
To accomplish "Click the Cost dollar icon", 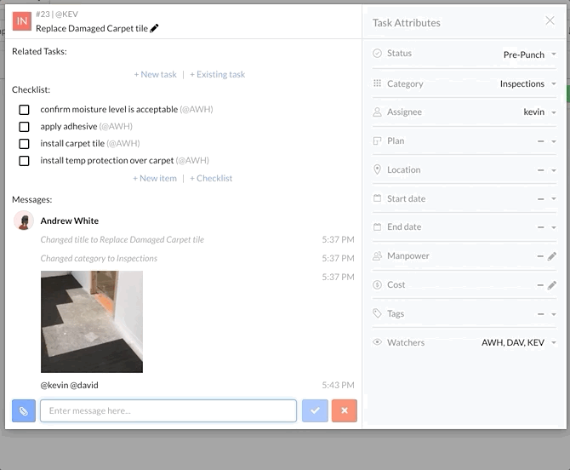I will pyautogui.click(x=378, y=285).
